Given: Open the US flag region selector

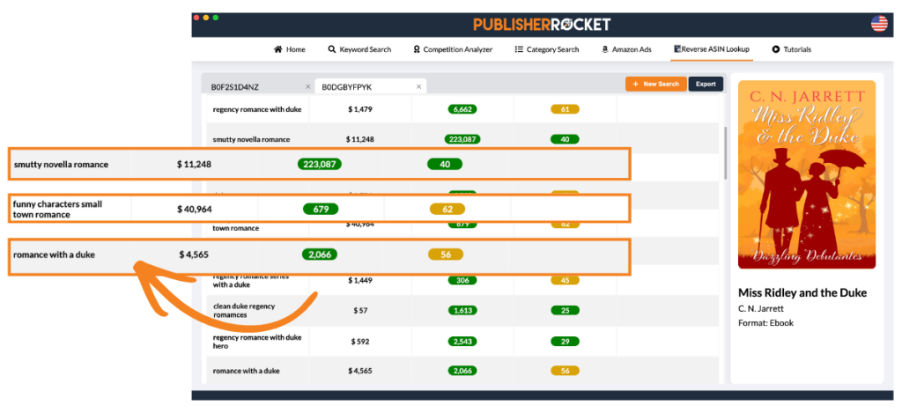Looking at the screenshot, I should coord(879,24).
